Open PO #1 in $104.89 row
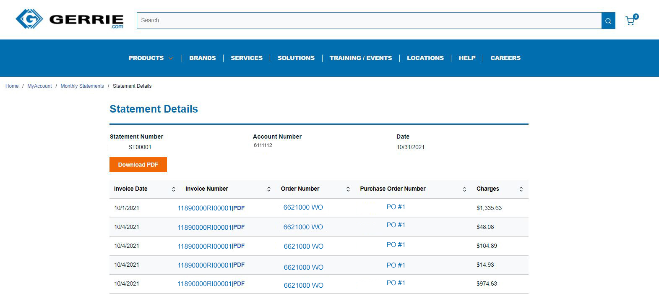This screenshot has height=294, width=659. [x=396, y=245]
